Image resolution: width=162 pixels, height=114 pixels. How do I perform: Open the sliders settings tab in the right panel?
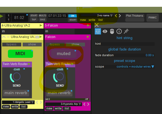[98, 31]
